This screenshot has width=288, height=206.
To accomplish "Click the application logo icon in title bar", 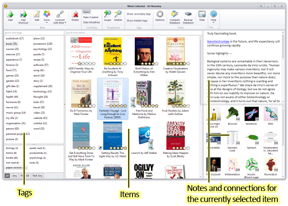I will 5,6.
